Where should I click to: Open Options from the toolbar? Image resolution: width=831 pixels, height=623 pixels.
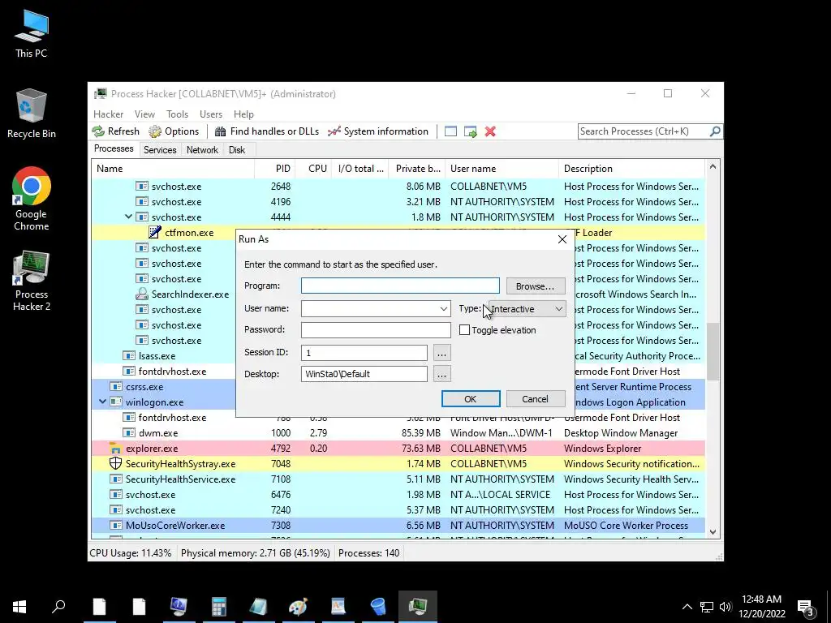[x=174, y=131]
